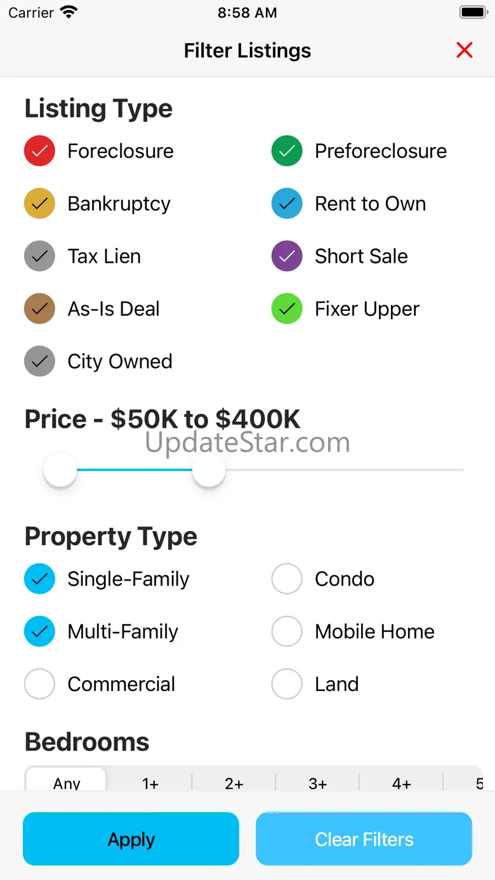Tap the Clear Filters button

[364, 839]
